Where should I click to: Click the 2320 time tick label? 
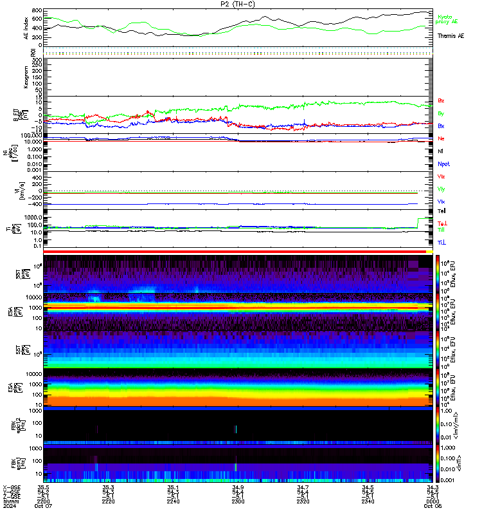click(x=303, y=501)
